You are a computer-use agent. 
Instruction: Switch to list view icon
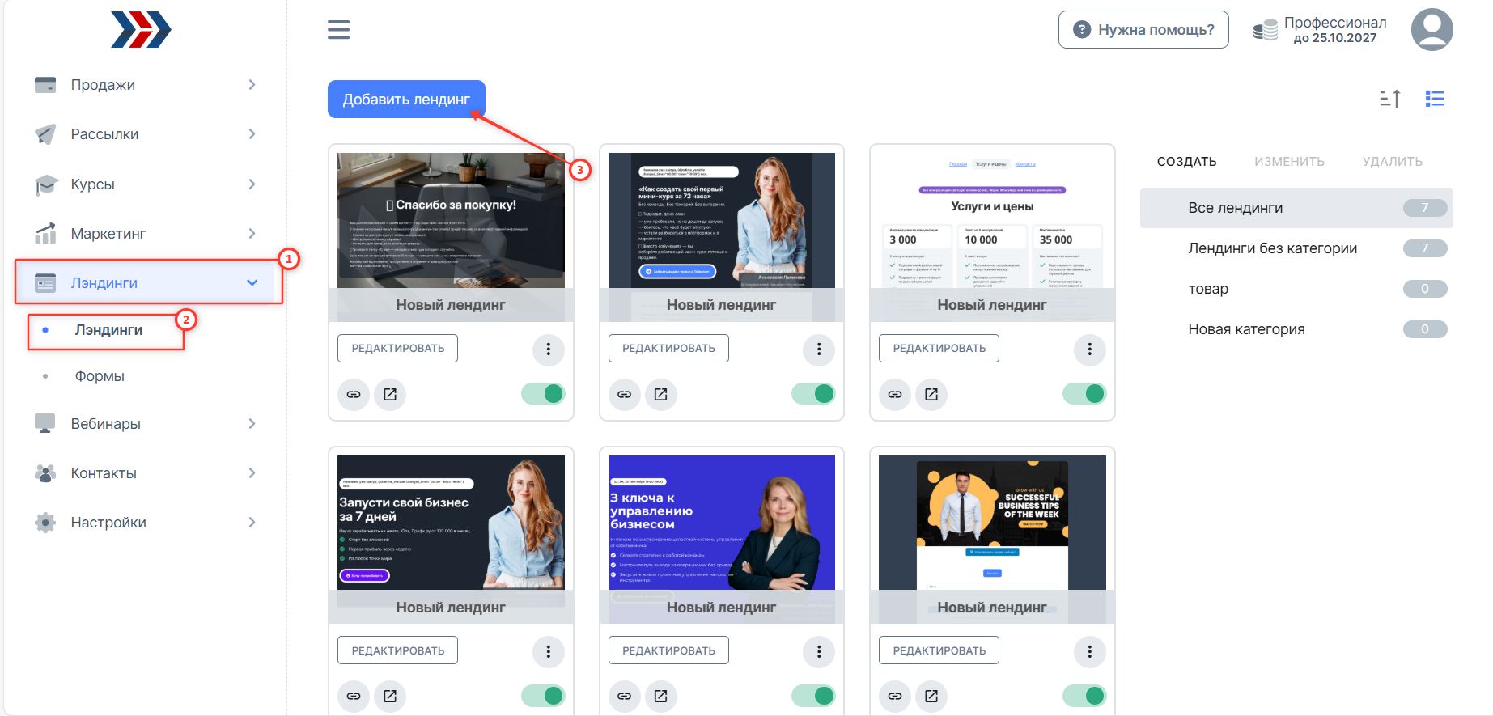(x=1435, y=99)
